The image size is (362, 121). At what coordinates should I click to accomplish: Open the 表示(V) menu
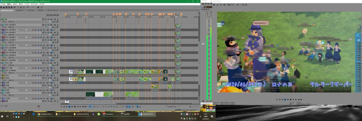[15, 4]
